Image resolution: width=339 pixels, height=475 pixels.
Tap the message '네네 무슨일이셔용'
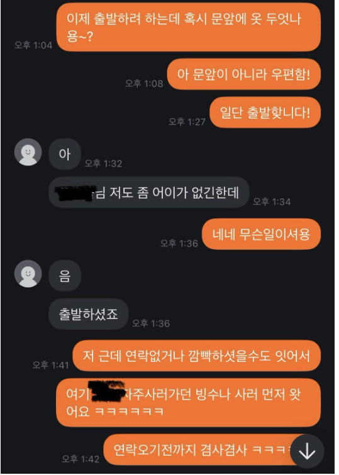(x=261, y=234)
